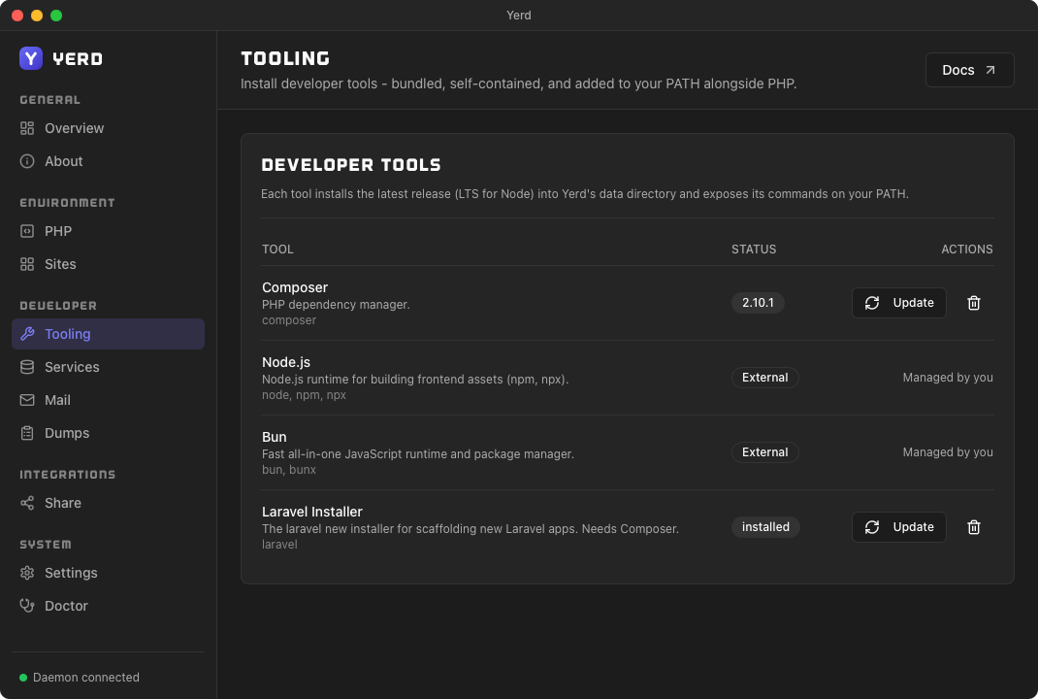Click the green Daemon connected status dot
The width and height of the screenshot is (1038, 699).
point(23,678)
